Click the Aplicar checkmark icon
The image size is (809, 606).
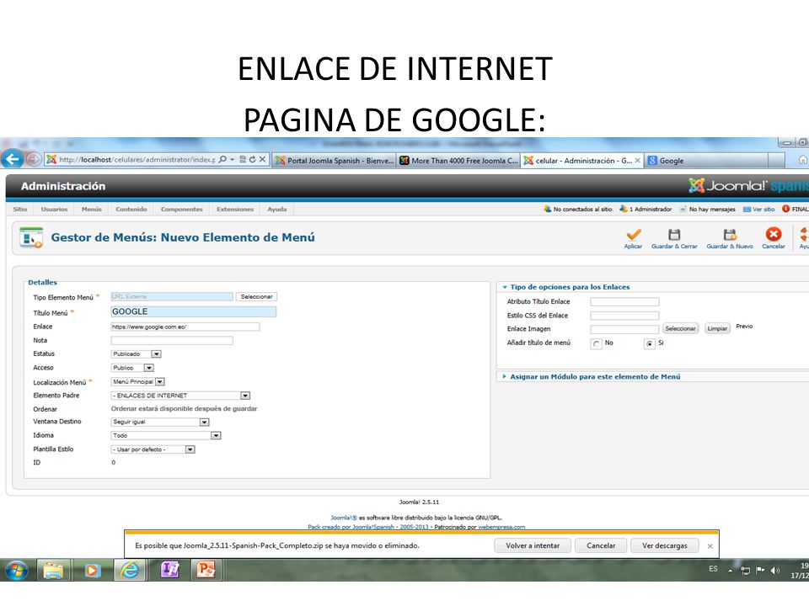point(634,235)
